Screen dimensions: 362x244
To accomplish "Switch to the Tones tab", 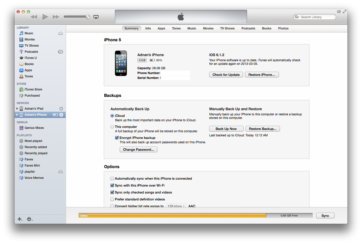I will coord(176,28).
